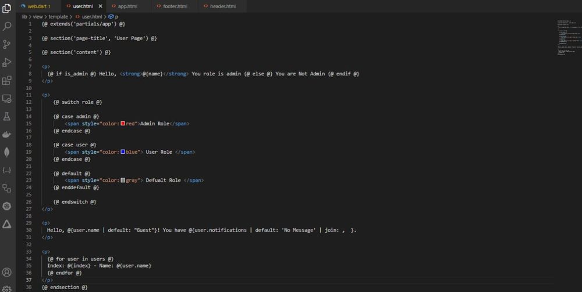Click user.html in the breadcrumb
Image resolution: width=582 pixels, height=292 pixels.
coord(92,17)
